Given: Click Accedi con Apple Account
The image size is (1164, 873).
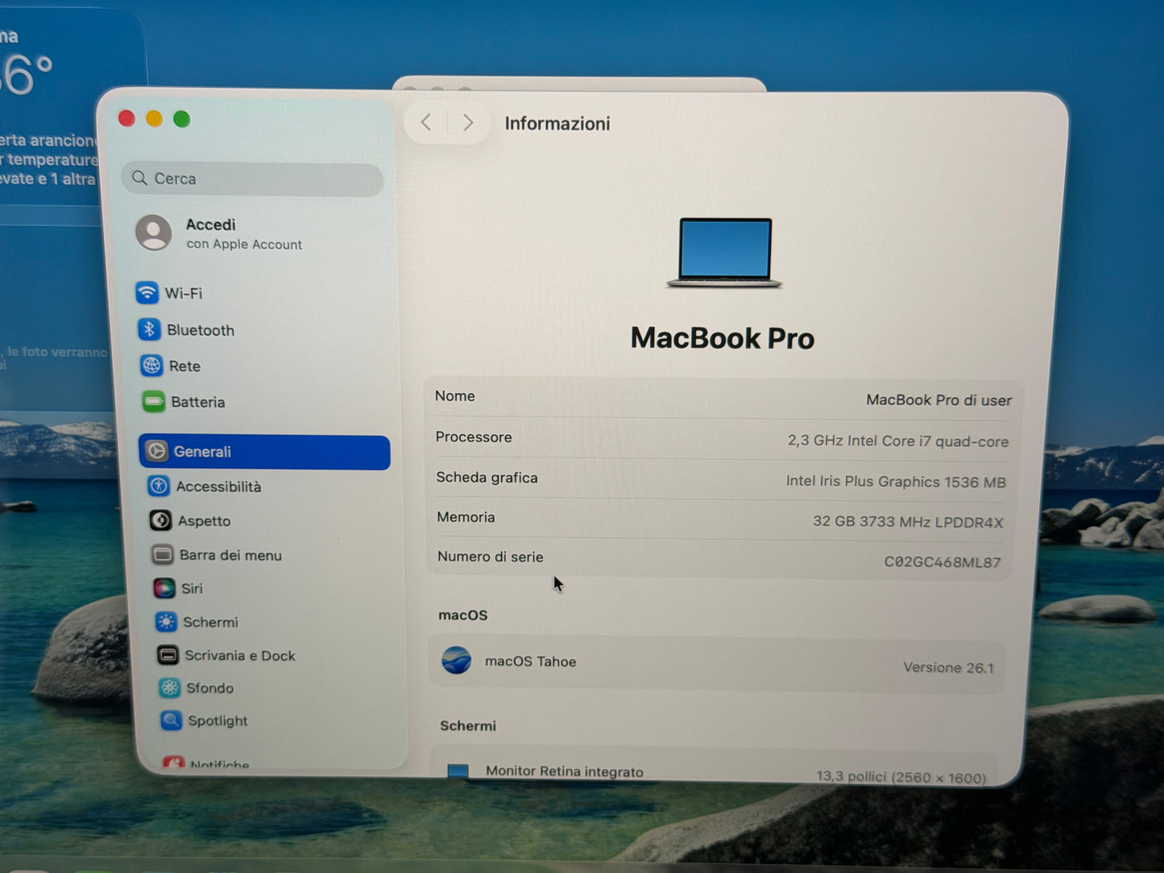Looking at the screenshot, I should pos(244,234).
